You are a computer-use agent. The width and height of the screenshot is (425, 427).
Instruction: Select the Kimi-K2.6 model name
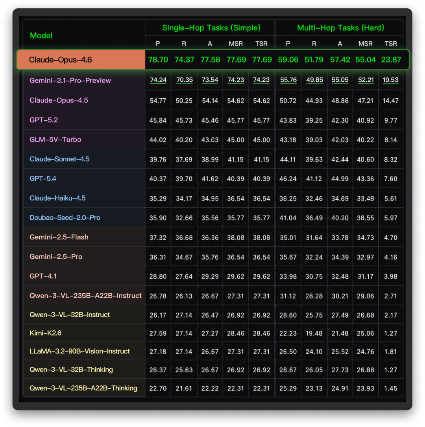coord(45,333)
